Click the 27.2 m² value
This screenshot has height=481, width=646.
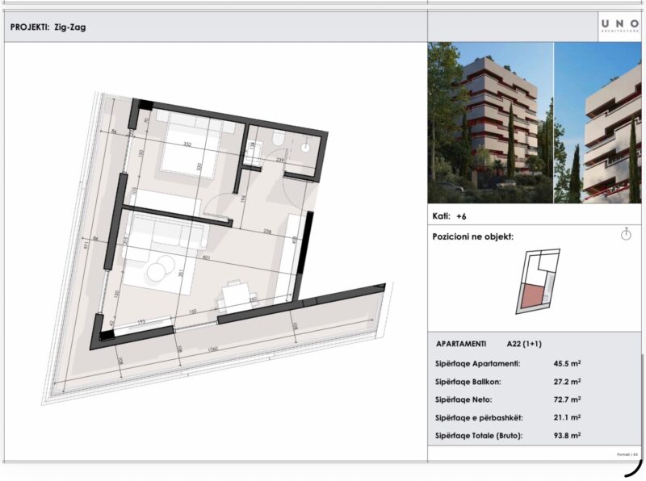568,382
